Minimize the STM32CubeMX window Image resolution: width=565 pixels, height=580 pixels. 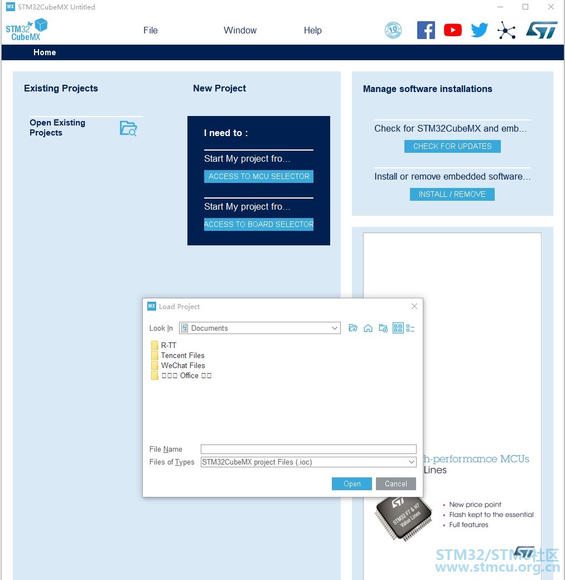pos(500,7)
